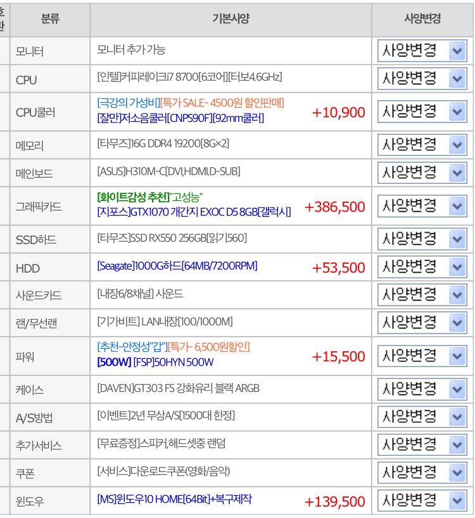Open the 사양변경 dropdown for 랜/무선랜 row

[x=422, y=323]
